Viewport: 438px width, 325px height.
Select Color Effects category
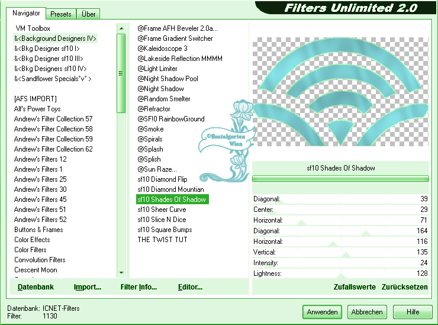click(32, 240)
